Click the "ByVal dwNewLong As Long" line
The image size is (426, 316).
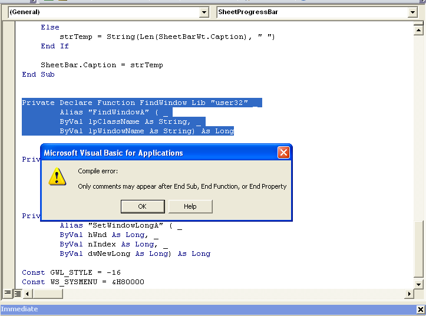(x=135, y=254)
